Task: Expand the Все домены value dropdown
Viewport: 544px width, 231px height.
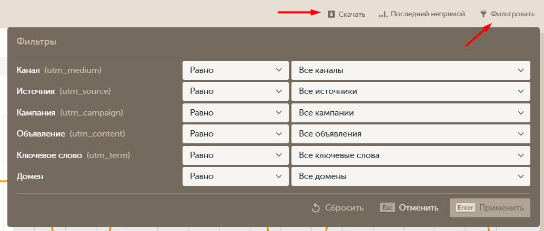Action: (411, 176)
